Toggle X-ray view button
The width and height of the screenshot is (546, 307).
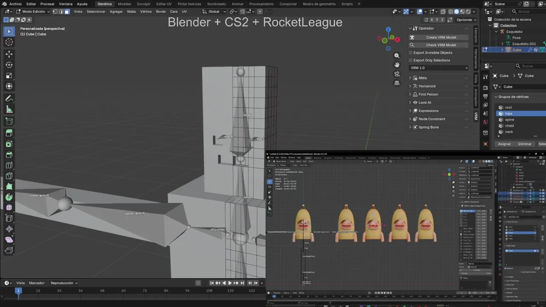pyautogui.click(x=443, y=12)
